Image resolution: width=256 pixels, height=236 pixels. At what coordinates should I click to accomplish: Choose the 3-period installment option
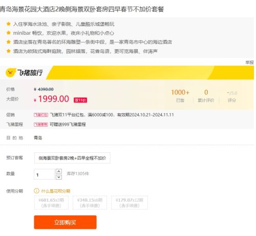[51, 203]
